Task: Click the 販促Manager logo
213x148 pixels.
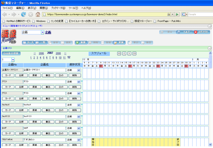Action: 9,37
